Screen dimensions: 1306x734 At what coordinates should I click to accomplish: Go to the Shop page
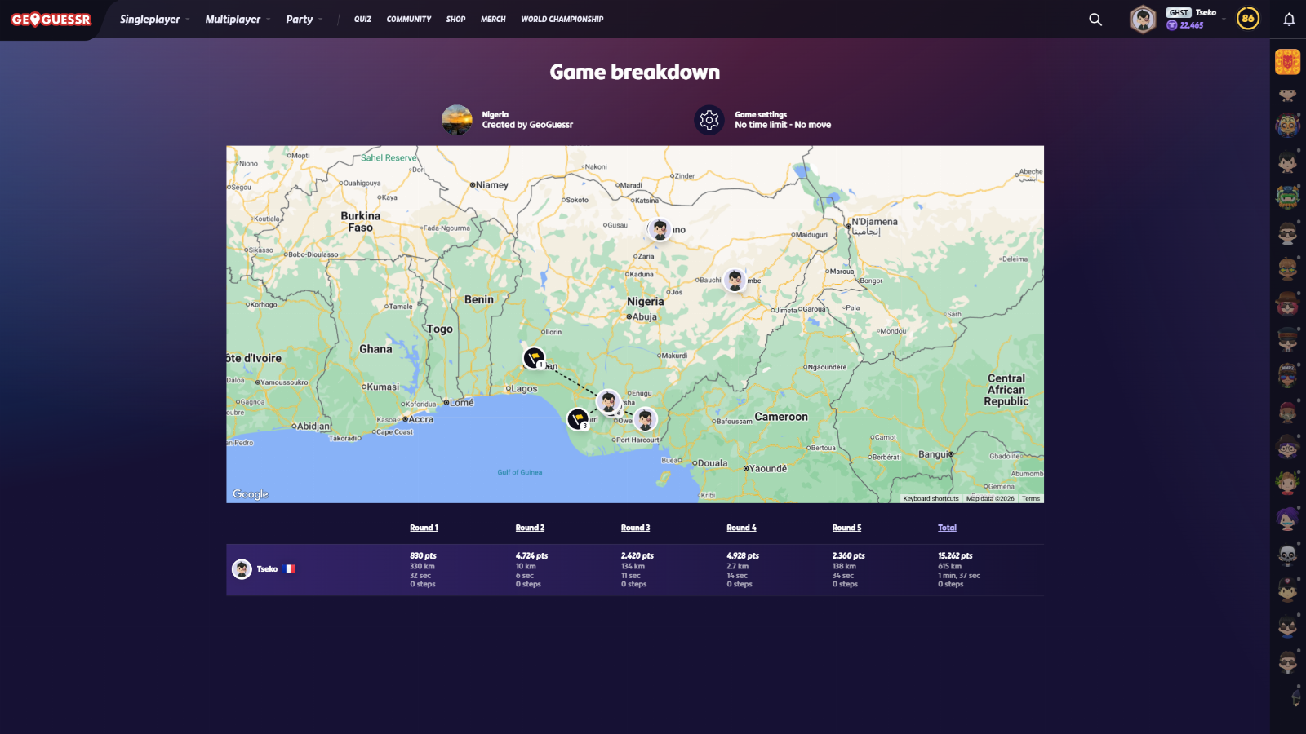(x=455, y=20)
